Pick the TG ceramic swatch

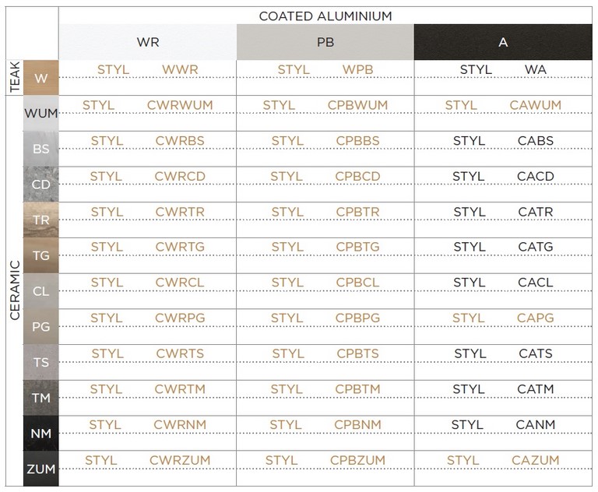[x=40, y=255]
